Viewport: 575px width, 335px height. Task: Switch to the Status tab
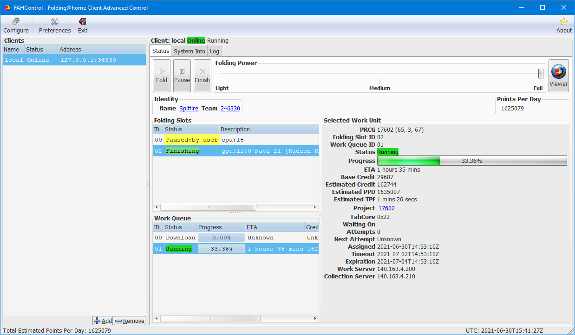pyautogui.click(x=161, y=51)
